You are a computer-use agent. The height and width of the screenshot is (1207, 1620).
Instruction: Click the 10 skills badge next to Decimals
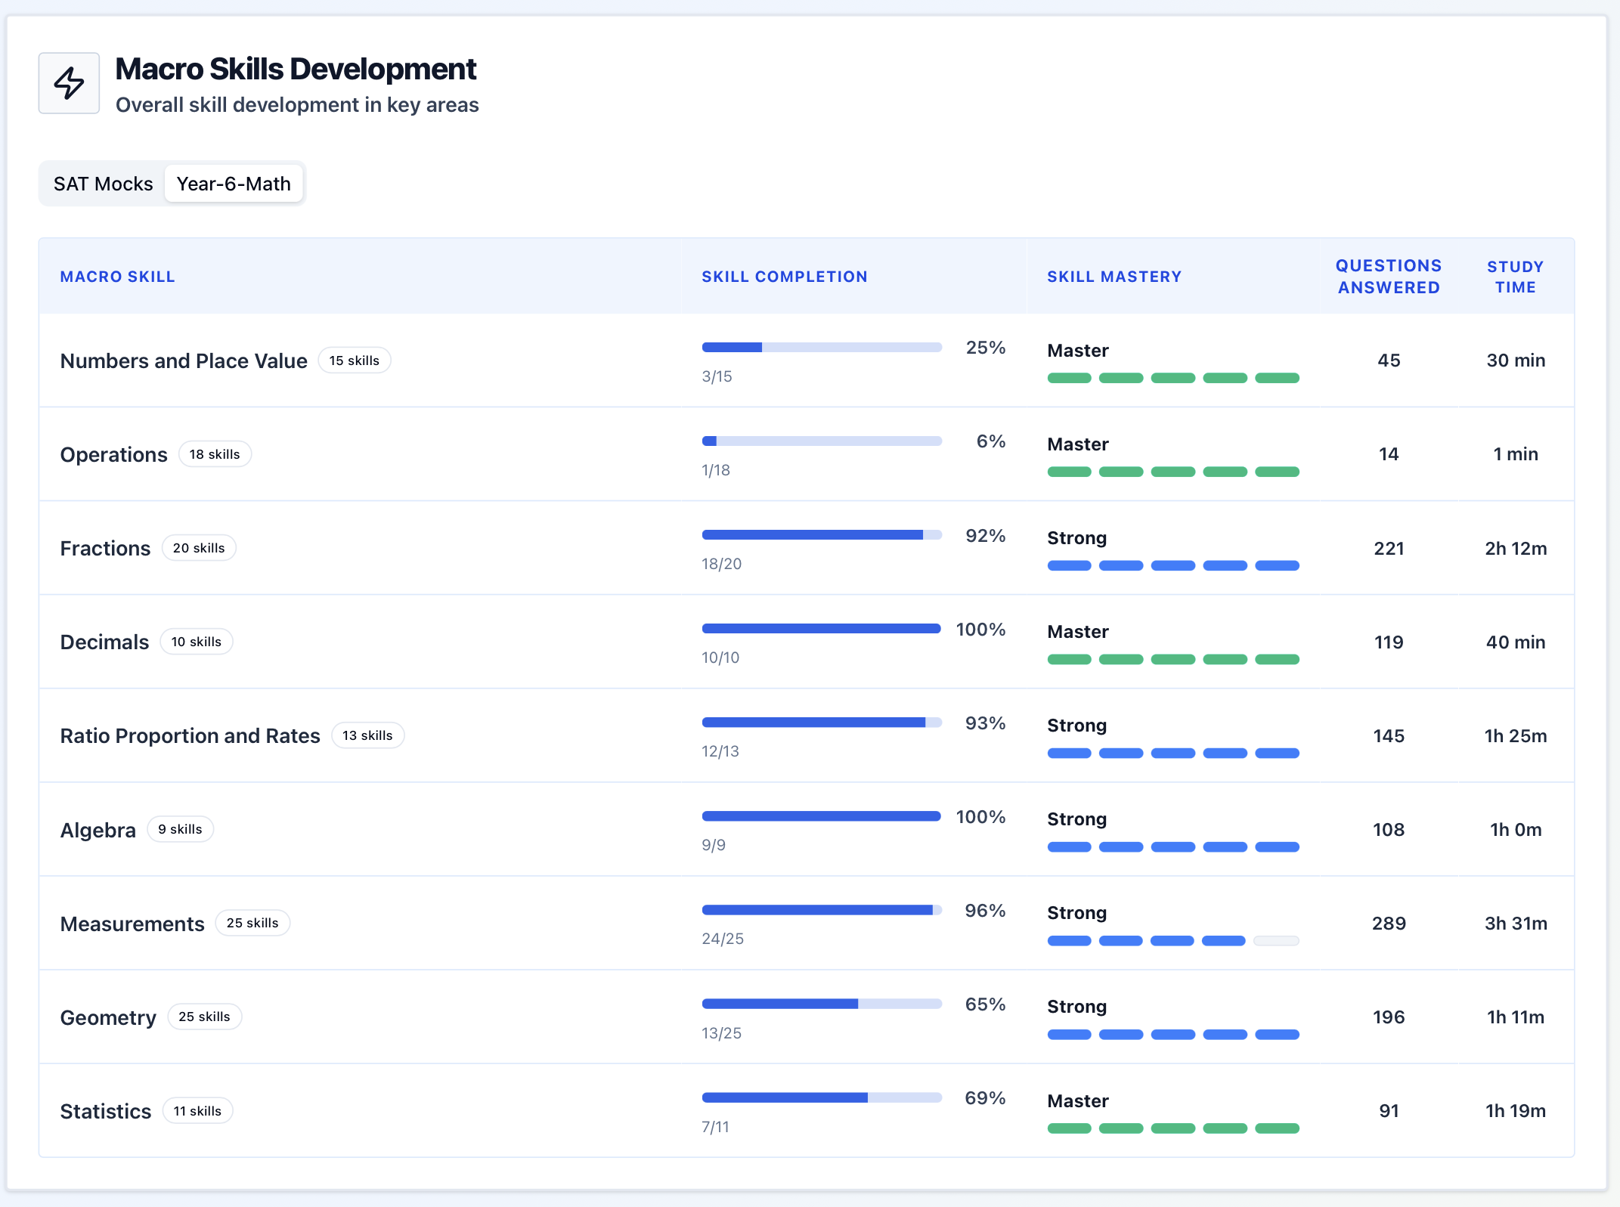pos(196,642)
